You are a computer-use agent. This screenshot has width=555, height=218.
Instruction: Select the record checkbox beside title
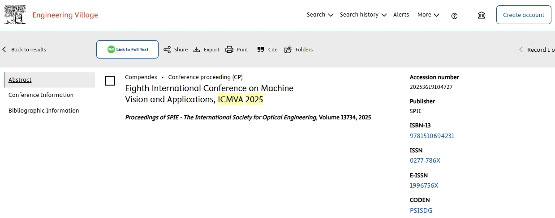click(110, 81)
